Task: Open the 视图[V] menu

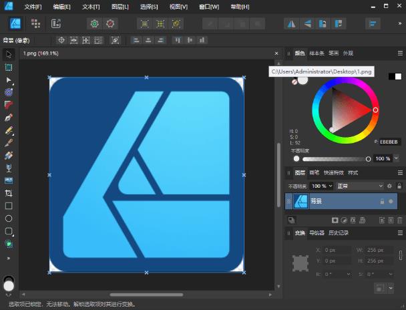Action: click(x=178, y=7)
